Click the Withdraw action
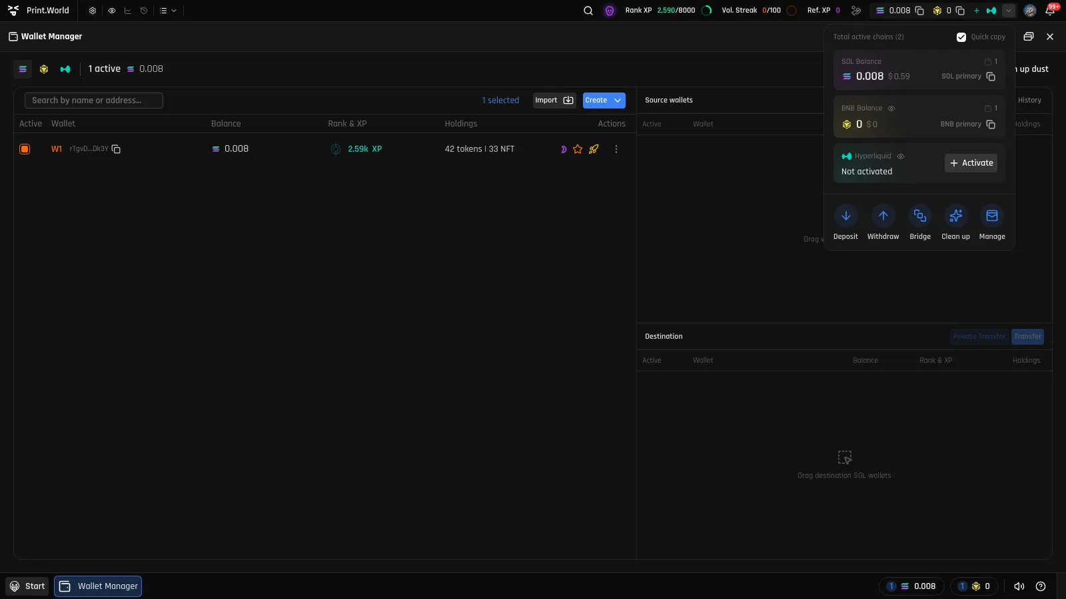Image resolution: width=1066 pixels, height=599 pixels. [x=883, y=222]
